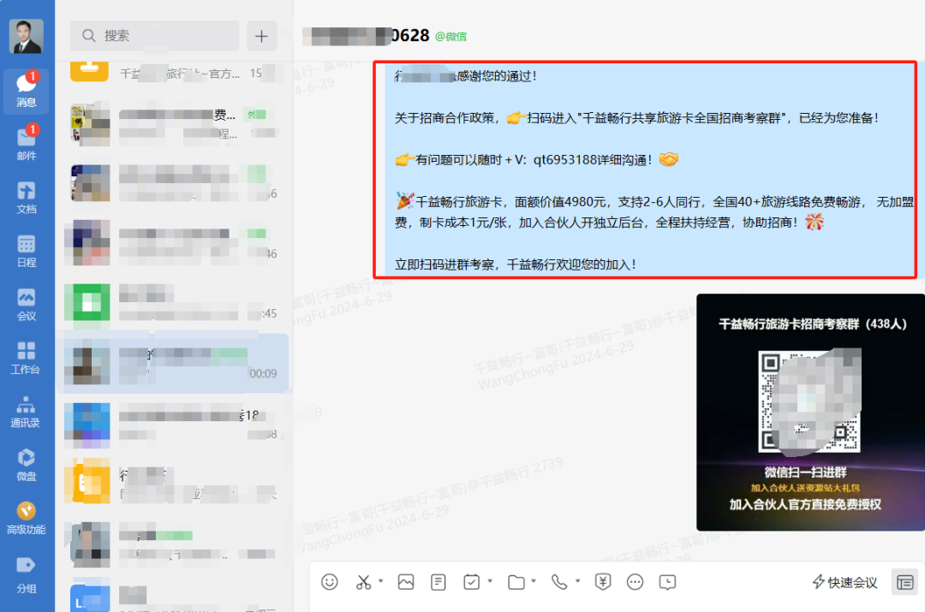The height and width of the screenshot is (612, 925).
Task: Click the document note icon in toolbar
Action: [439, 582]
